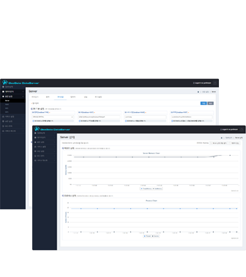Open the DB type dropdown showing ORACLE SPATIAL
The image size is (246, 277).
[x=53, y=117]
